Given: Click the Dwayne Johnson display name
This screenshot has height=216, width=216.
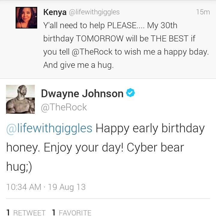Looking at the screenshot, I should [x=82, y=94].
